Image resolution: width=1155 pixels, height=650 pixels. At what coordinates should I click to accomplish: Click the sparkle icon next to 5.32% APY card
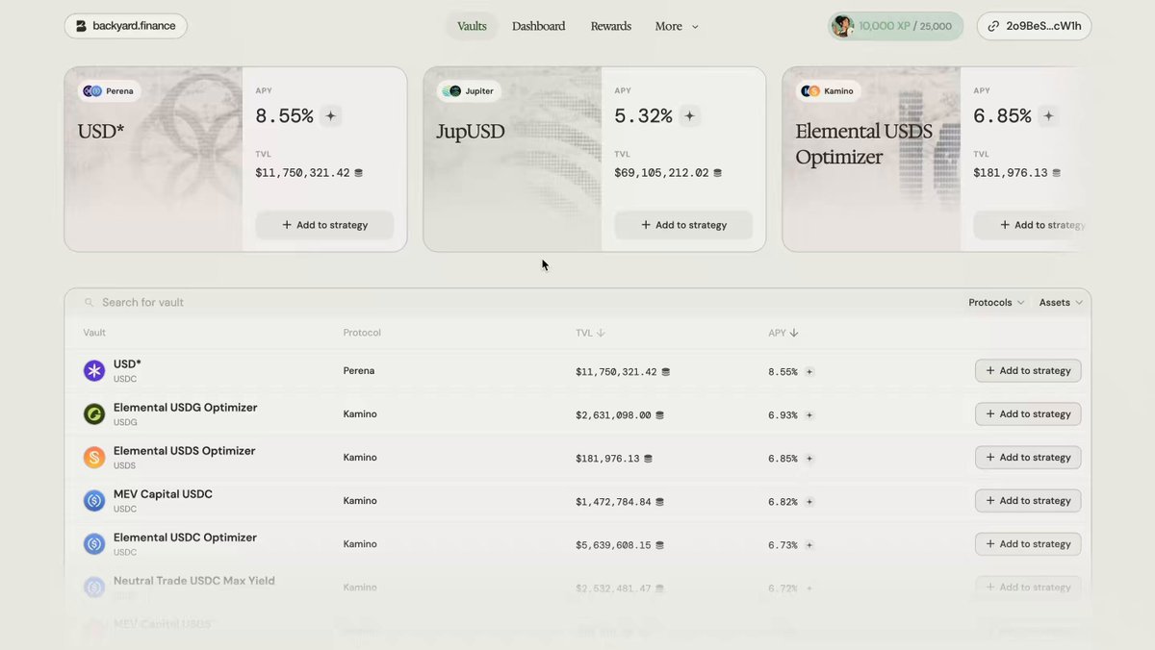(x=689, y=116)
